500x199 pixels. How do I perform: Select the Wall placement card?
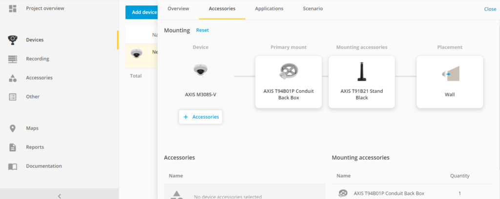pos(450,82)
